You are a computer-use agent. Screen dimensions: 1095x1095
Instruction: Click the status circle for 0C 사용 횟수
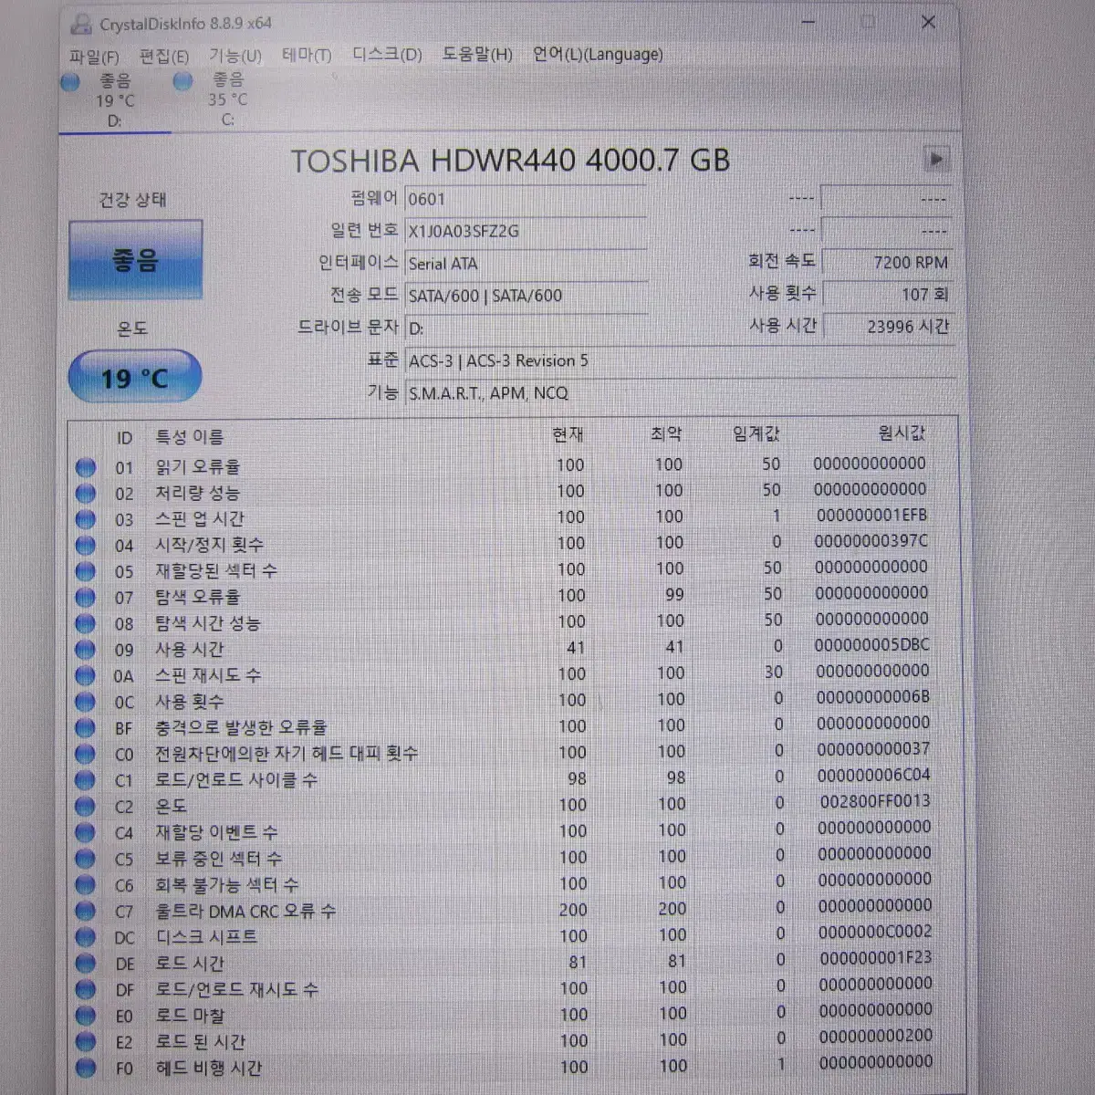click(86, 703)
